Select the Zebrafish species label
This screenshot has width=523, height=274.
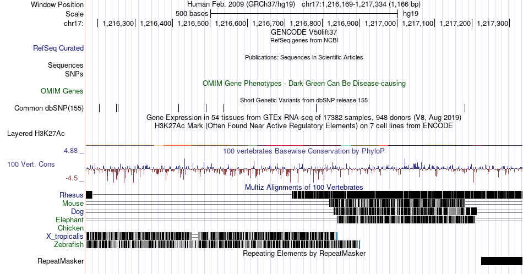tap(69, 245)
